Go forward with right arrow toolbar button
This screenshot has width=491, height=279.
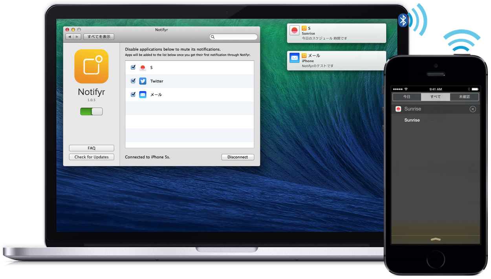(77, 37)
